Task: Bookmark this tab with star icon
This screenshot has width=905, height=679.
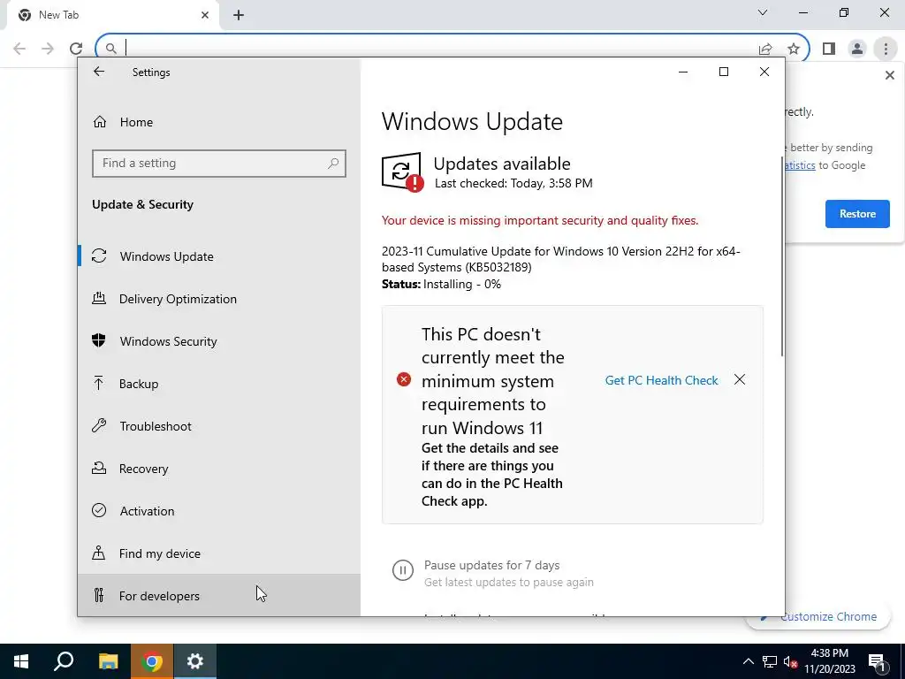Action: pyautogui.click(x=794, y=49)
